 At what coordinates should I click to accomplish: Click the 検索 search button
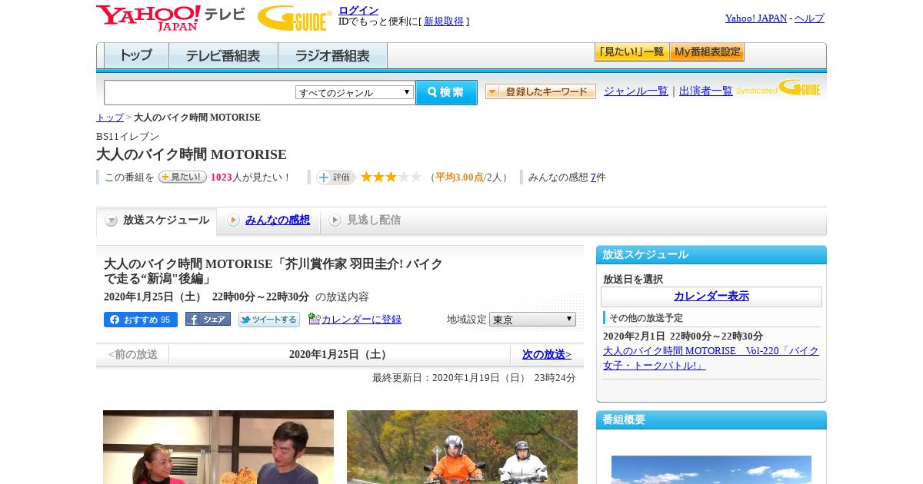(446, 92)
